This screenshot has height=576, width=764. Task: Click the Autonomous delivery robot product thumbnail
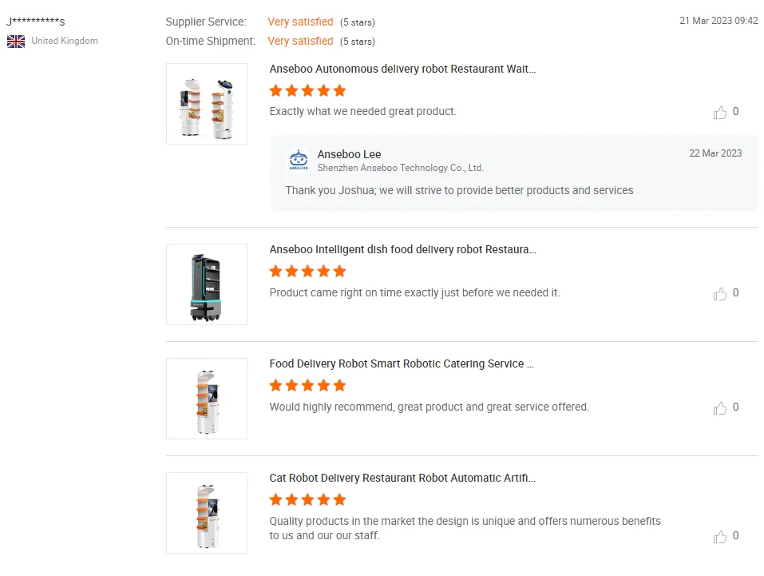(x=207, y=104)
